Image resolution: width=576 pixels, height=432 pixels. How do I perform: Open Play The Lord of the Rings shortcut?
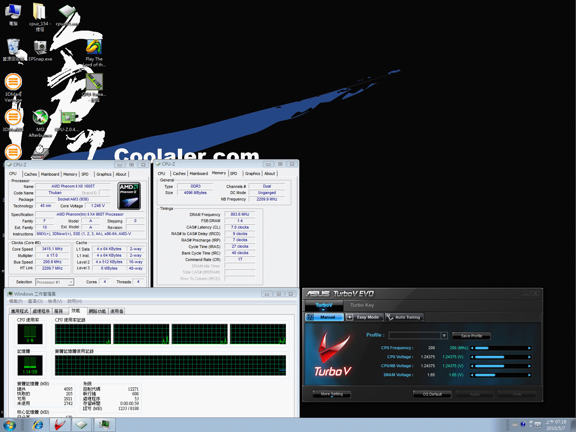pos(94,53)
